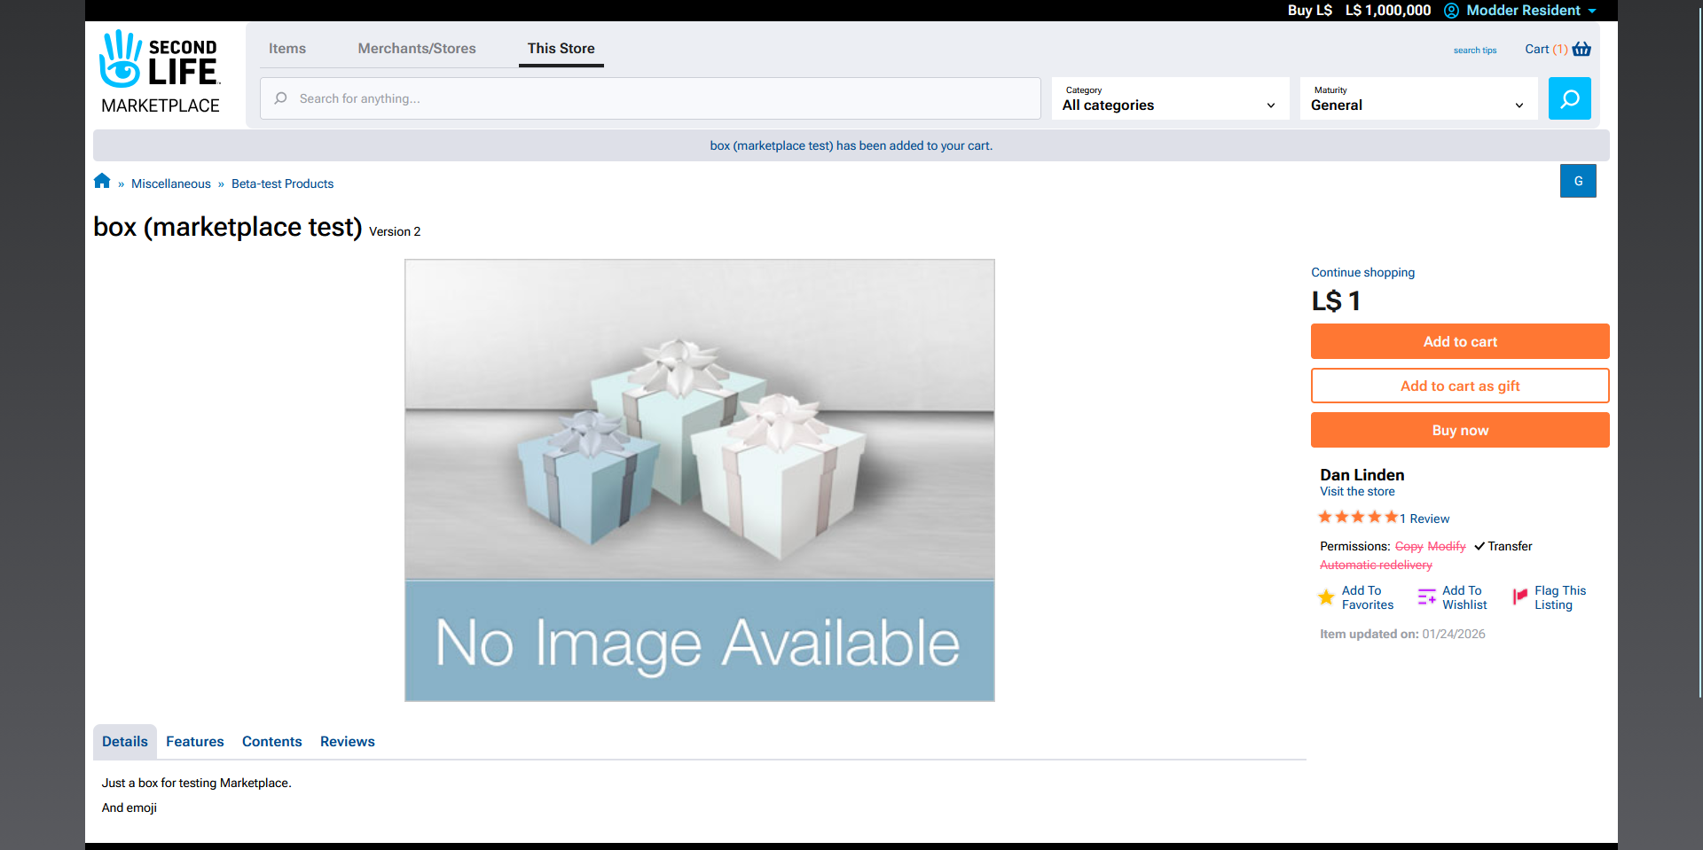Switch to the Merchants/Stores search tab

click(x=417, y=49)
